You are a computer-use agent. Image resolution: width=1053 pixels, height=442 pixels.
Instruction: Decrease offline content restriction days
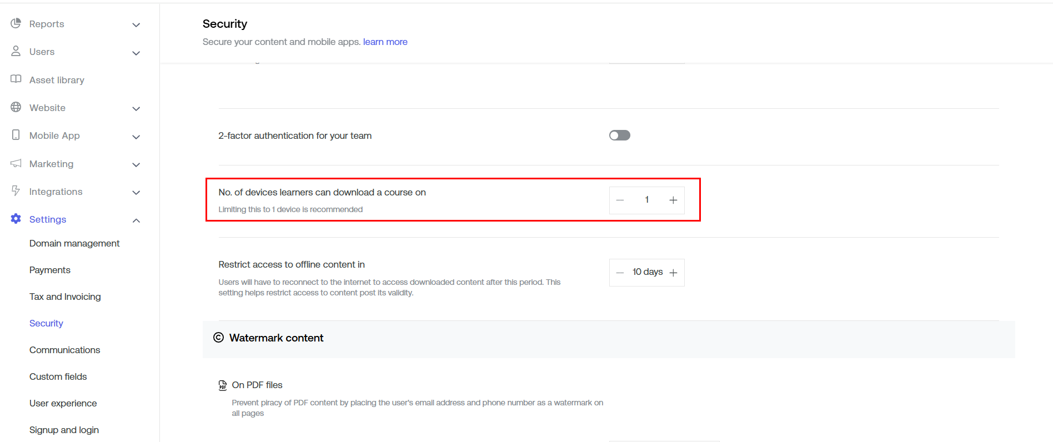tap(620, 273)
